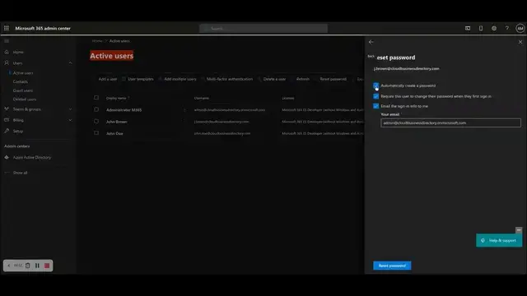The width and height of the screenshot is (527, 296).
Task: Click the Show all ellipsis icon
Action: pos(7,173)
